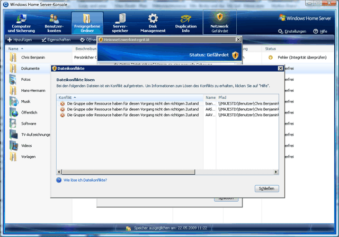The image size is (339, 237).
Task: Select the Videos folder icon
Action: tap(14, 146)
